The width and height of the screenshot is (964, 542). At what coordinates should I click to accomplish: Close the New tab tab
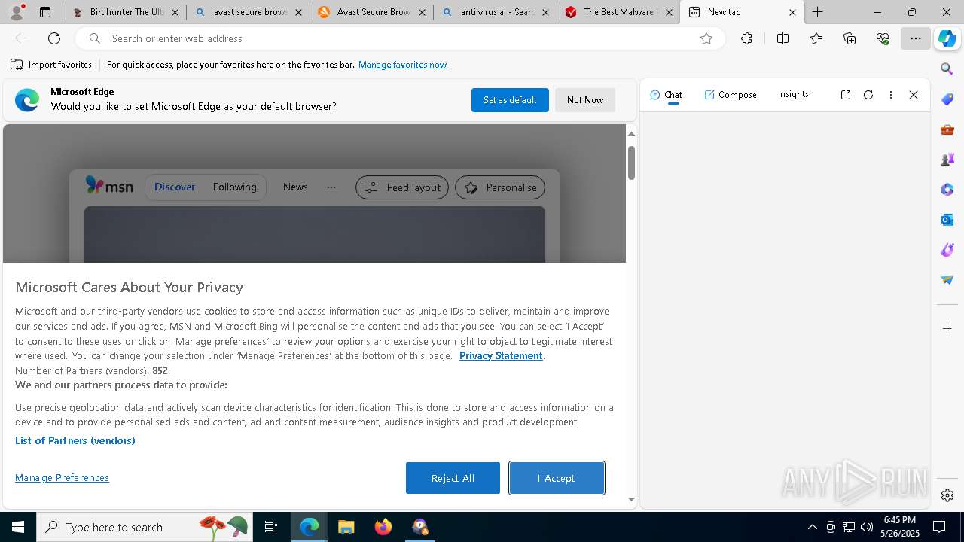pyautogui.click(x=792, y=12)
